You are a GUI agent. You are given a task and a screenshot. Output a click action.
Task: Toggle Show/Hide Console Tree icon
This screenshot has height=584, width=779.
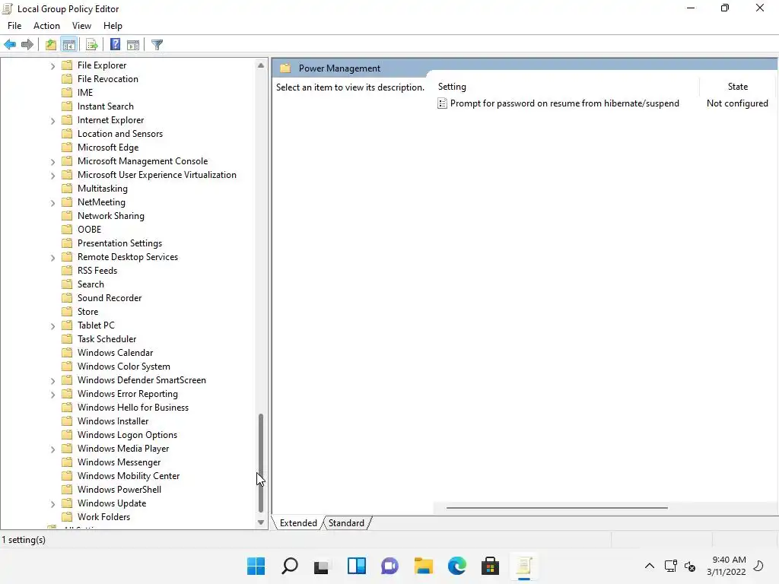click(69, 45)
